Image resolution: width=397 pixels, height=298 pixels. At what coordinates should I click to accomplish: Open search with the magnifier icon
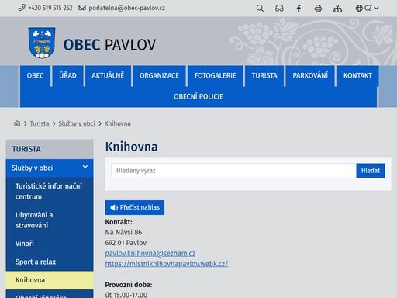pos(260,9)
